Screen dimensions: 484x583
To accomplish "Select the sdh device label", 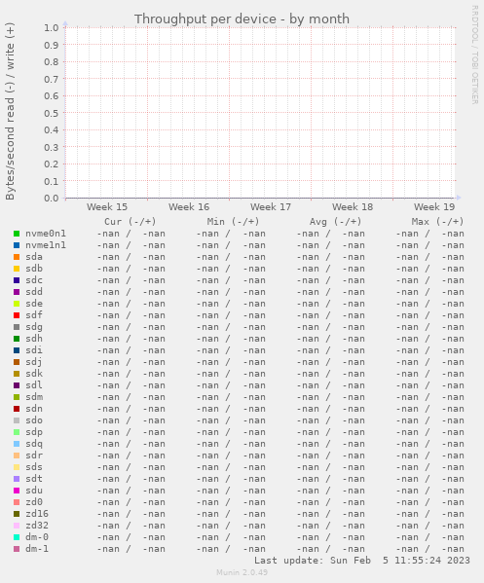I will pos(34,339).
